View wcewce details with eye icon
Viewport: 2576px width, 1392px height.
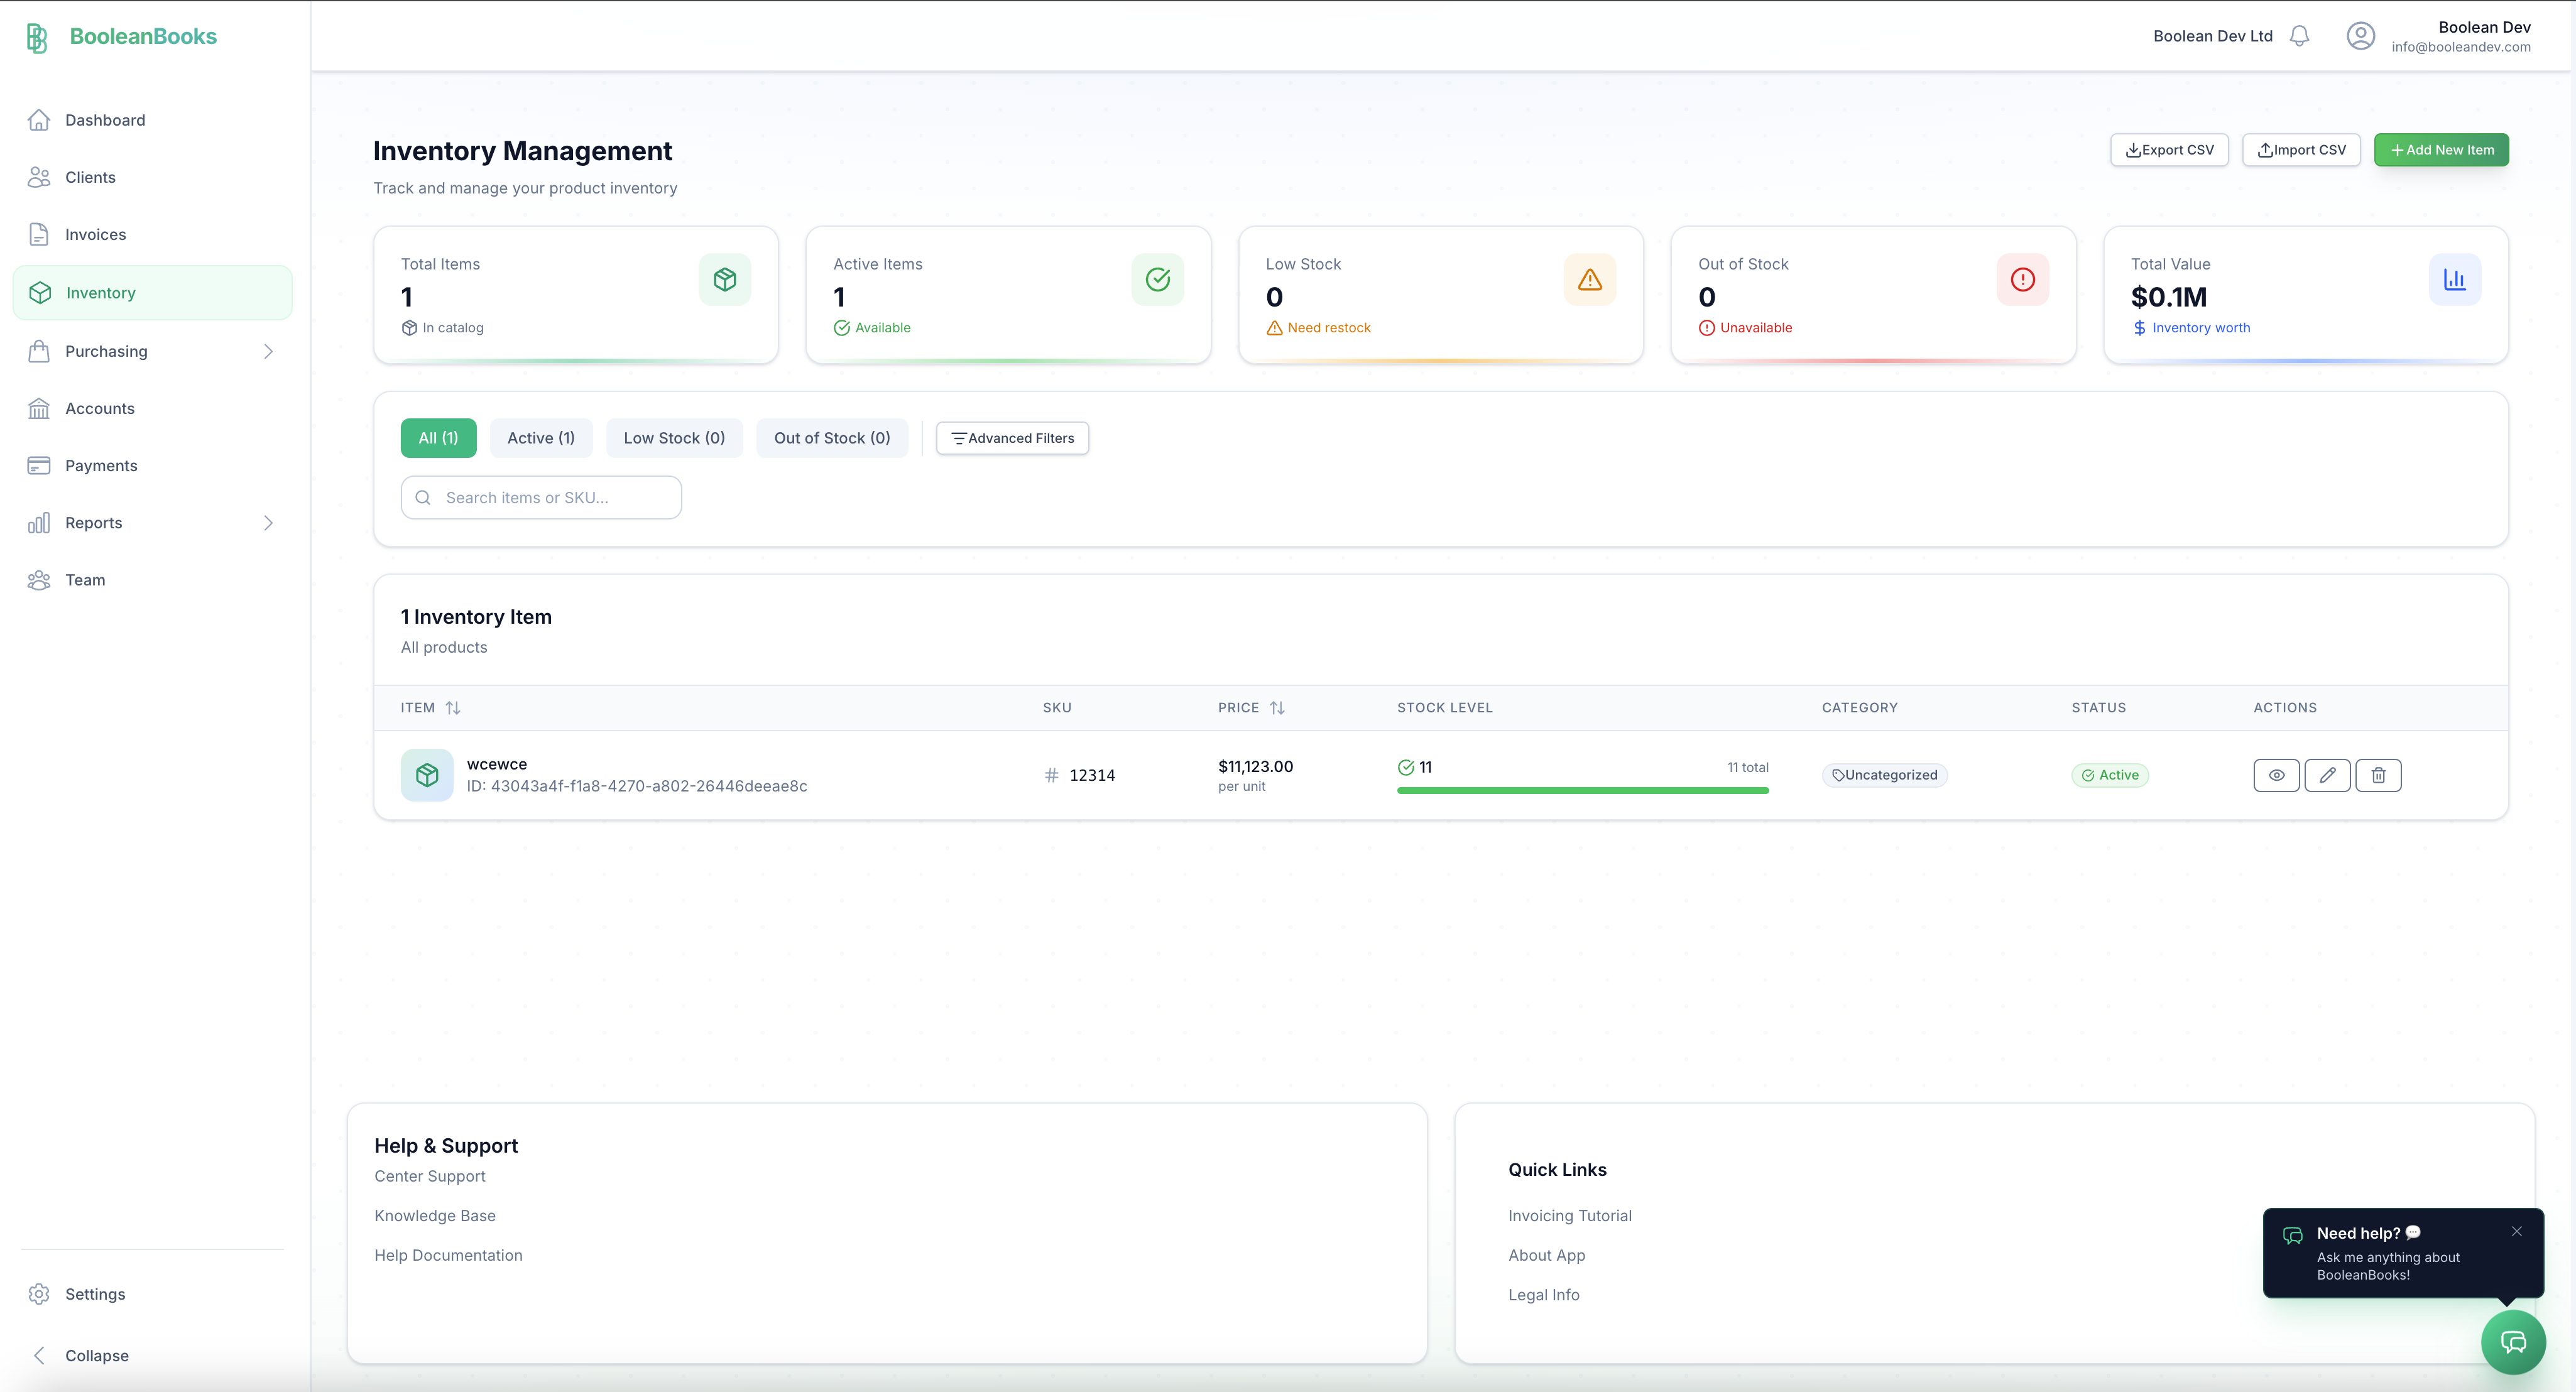pos(2276,775)
